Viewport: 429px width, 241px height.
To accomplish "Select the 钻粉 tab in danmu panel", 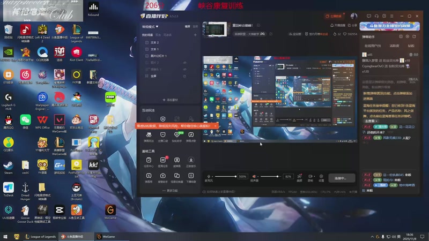I will coord(411,46).
